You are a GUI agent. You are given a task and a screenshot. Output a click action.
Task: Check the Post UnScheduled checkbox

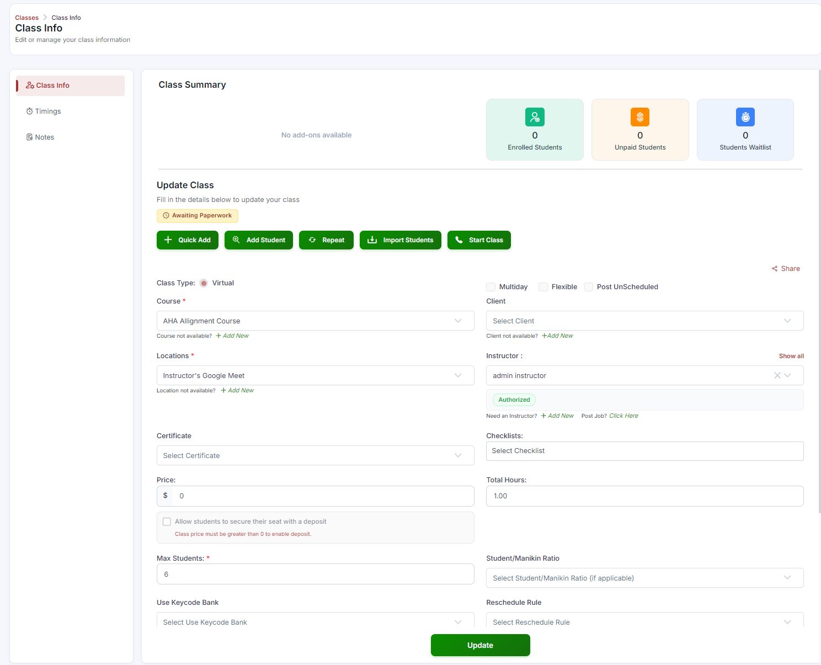pyautogui.click(x=589, y=287)
